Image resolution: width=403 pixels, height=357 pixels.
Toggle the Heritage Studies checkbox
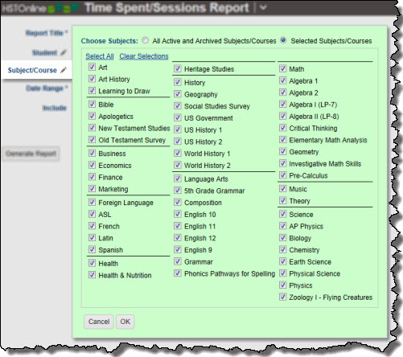pos(177,68)
